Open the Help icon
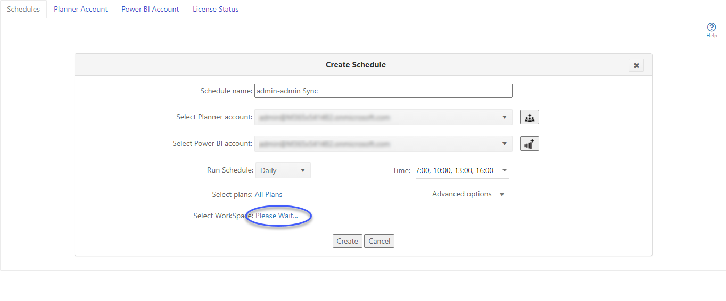The image size is (726, 301). click(x=712, y=30)
